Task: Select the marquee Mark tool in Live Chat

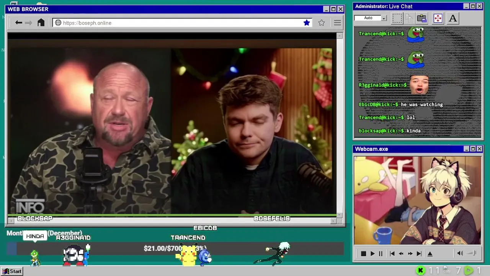Action: click(397, 18)
